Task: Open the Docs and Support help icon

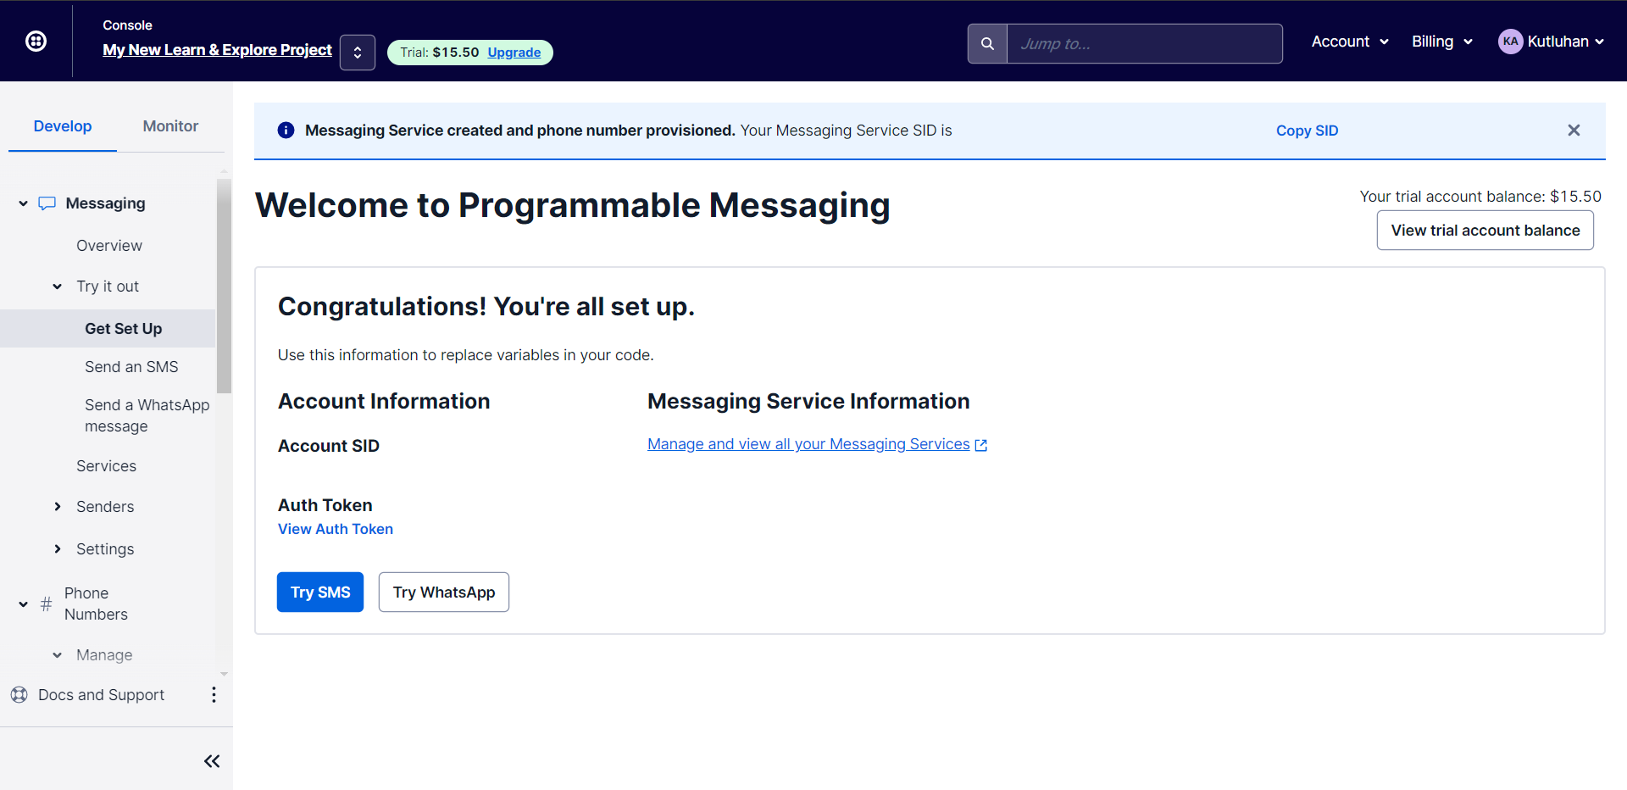Action: [19, 694]
